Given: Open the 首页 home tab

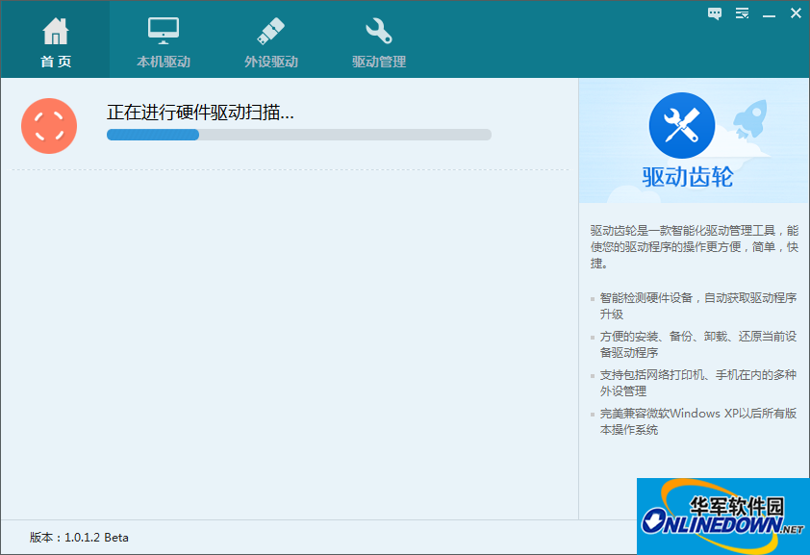Looking at the screenshot, I should click(x=55, y=39).
